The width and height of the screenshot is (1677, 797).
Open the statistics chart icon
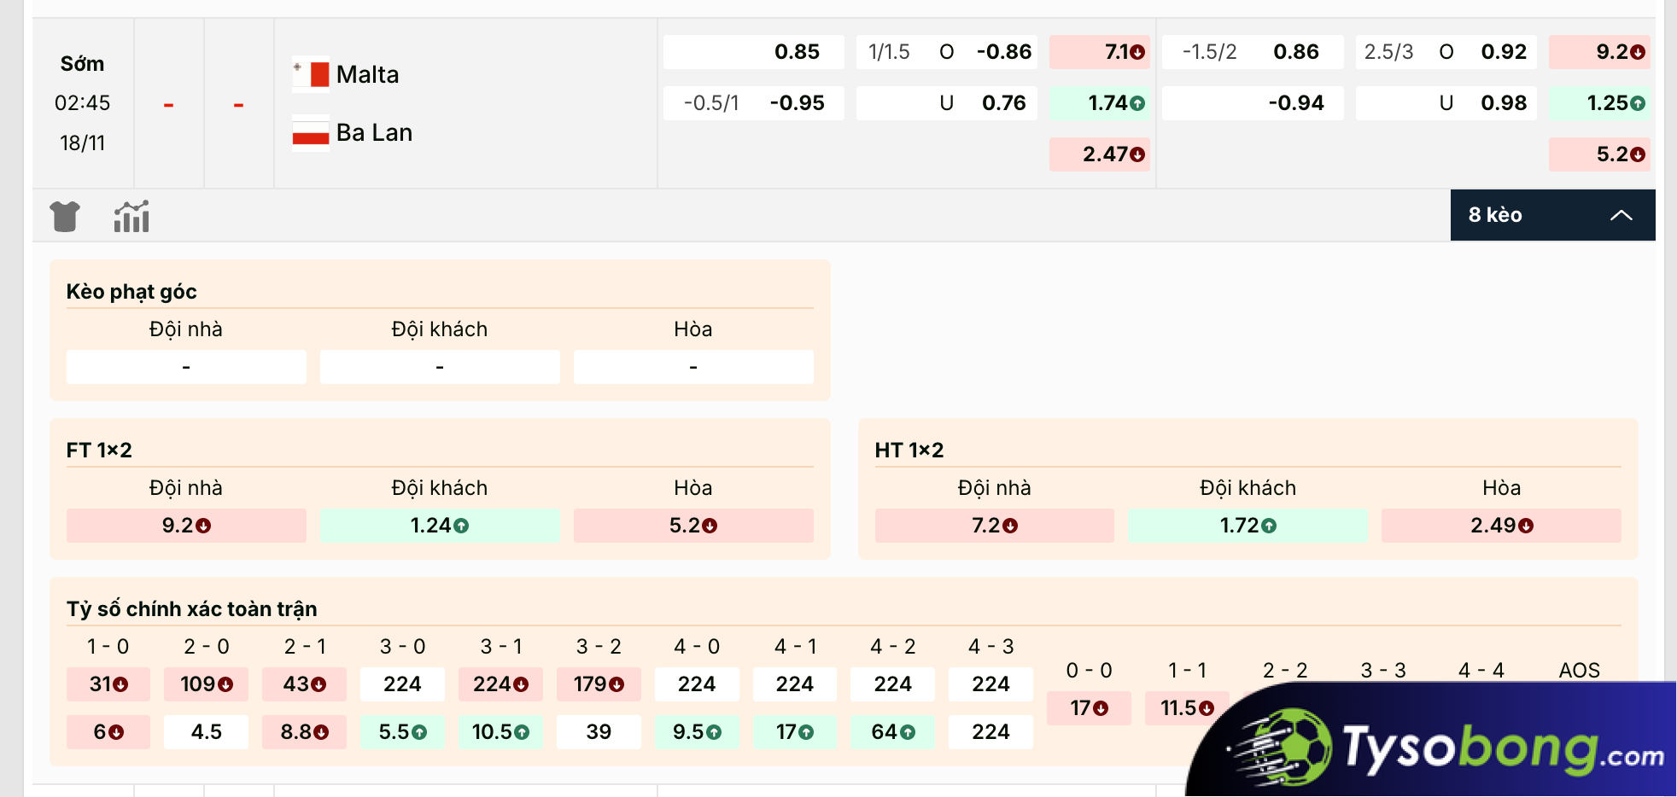131,217
